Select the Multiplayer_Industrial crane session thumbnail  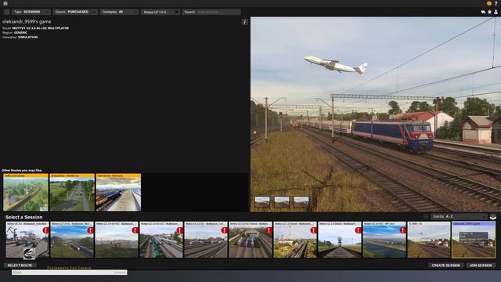coord(27,240)
